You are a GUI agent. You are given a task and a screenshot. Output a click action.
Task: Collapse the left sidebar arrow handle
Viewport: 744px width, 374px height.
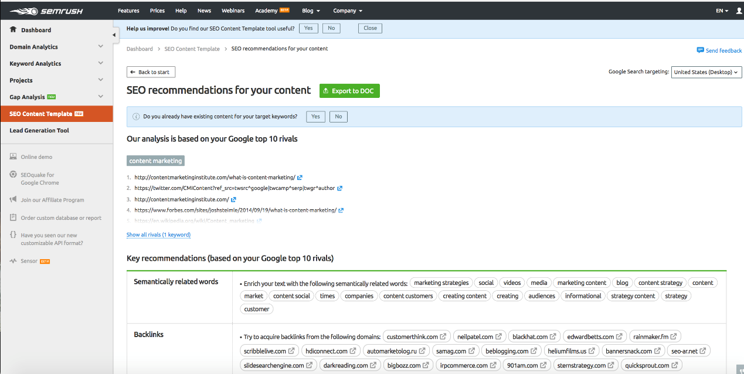click(x=114, y=35)
